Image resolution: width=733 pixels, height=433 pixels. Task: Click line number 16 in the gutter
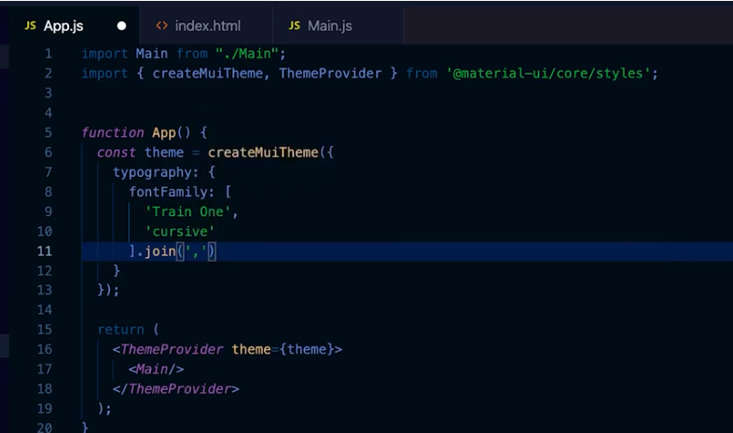[x=45, y=349]
